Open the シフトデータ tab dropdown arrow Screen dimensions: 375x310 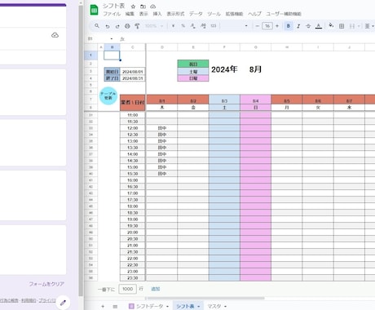pos(167,307)
